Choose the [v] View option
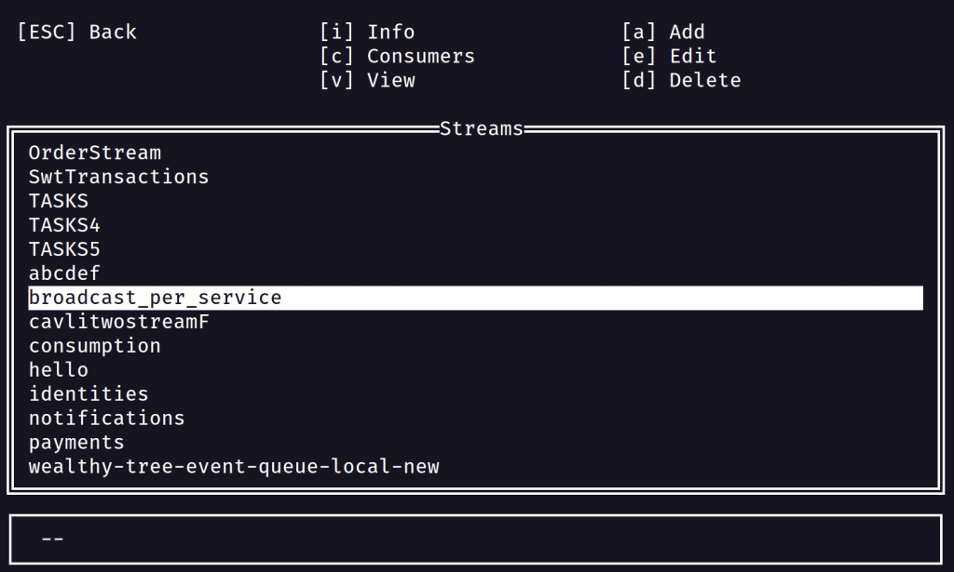This screenshot has height=572, width=954. click(367, 80)
